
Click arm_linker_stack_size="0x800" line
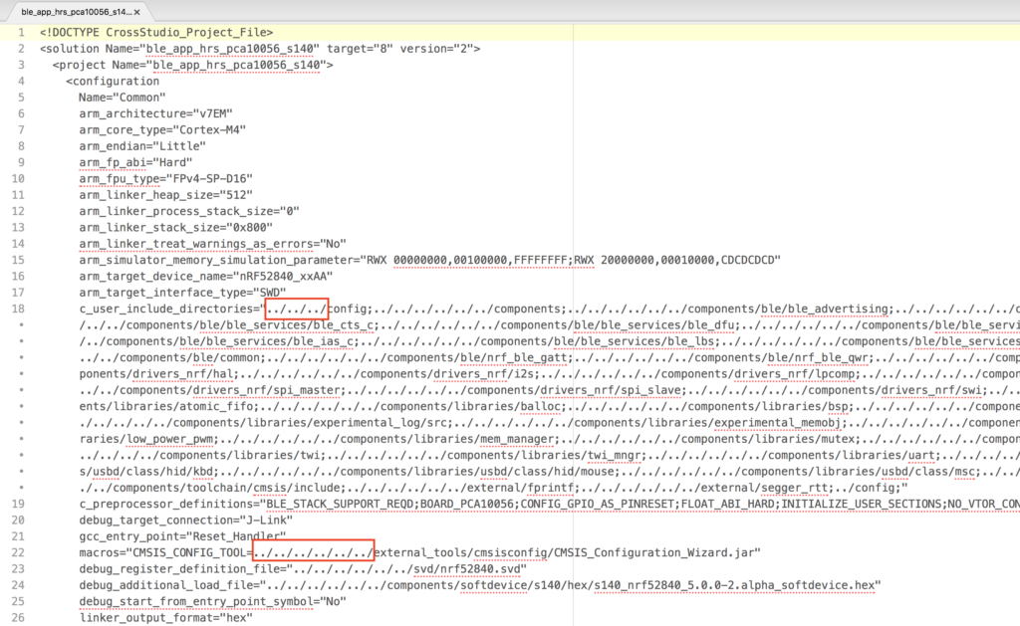175,227
